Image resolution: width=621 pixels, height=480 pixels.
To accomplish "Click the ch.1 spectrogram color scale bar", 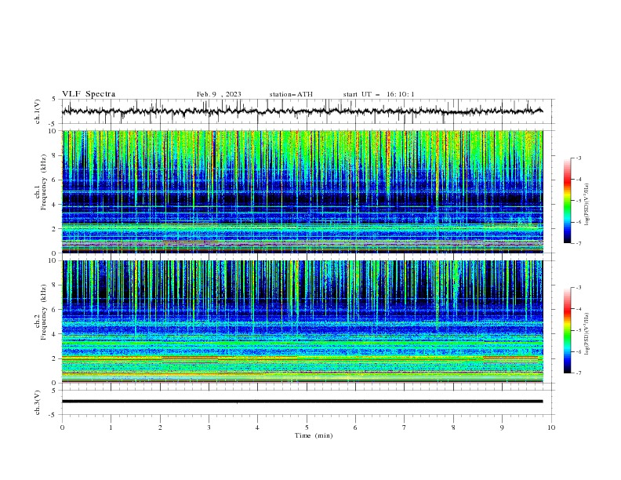I will [x=567, y=201].
